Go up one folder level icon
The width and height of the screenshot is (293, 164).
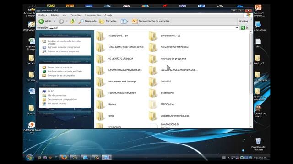point(73,21)
